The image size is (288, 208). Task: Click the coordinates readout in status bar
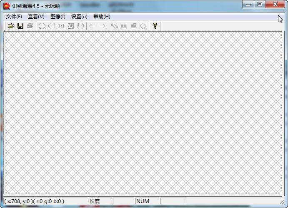click(34, 201)
